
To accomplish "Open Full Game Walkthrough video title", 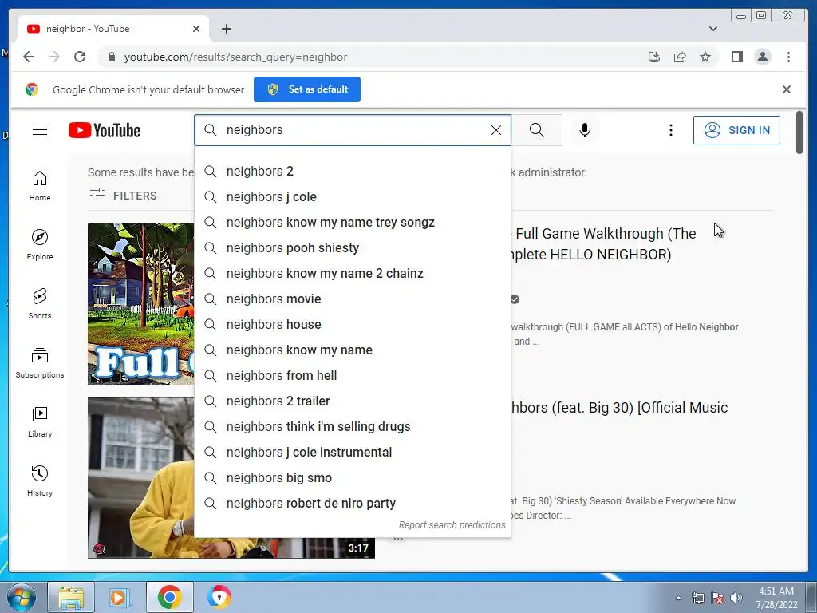I will click(605, 244).
